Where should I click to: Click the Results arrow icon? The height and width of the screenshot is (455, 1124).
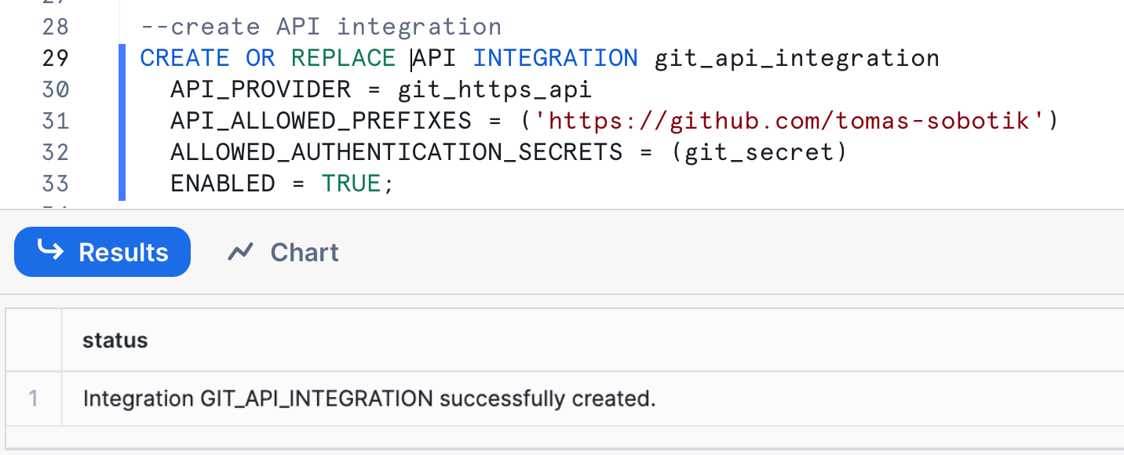pos(51,251)
